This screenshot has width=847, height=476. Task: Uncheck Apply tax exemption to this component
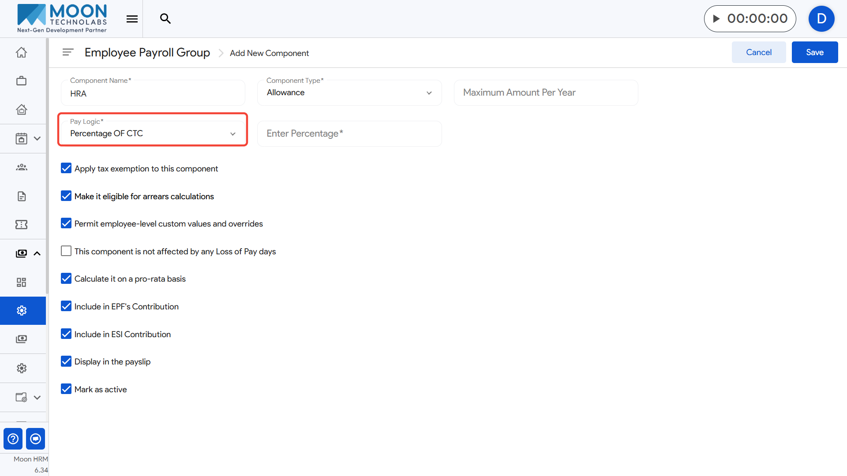66,168
